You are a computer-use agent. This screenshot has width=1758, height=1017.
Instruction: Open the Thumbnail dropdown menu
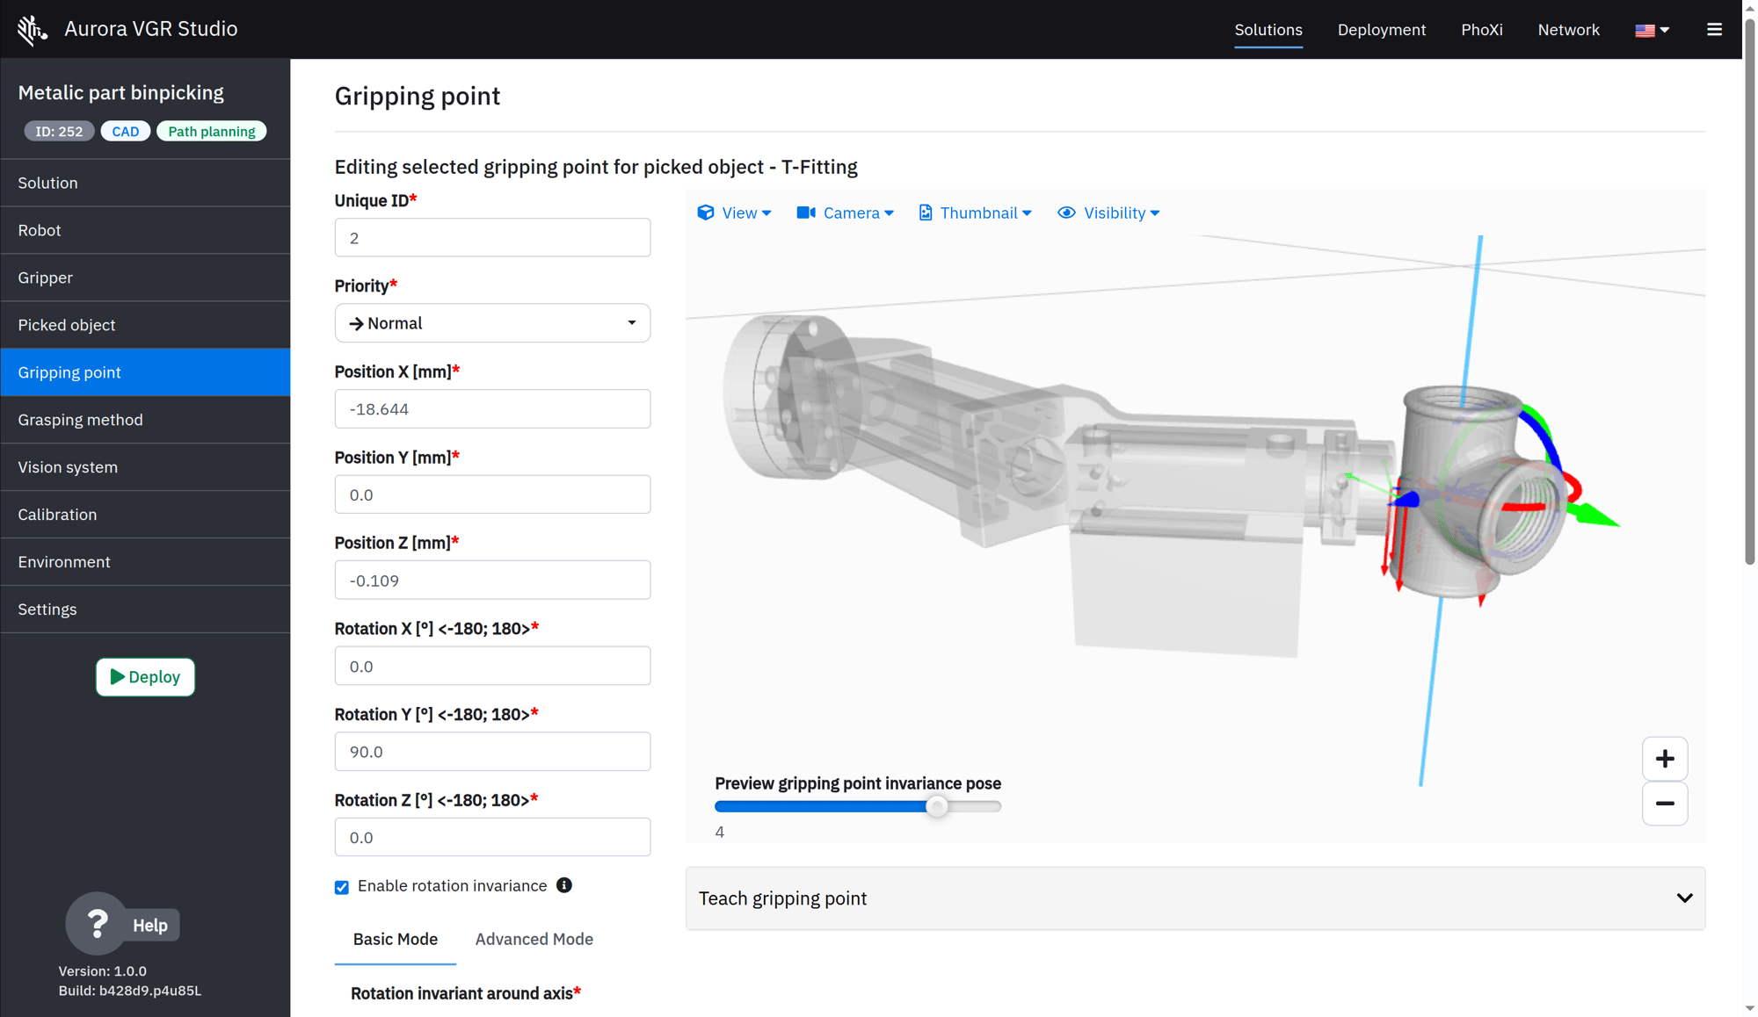click(x=975, y=213)
